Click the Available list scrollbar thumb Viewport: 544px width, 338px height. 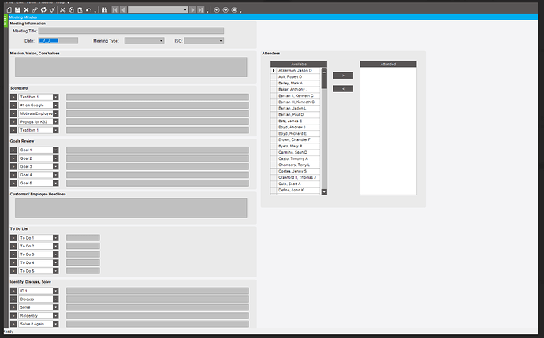point(324,81)
